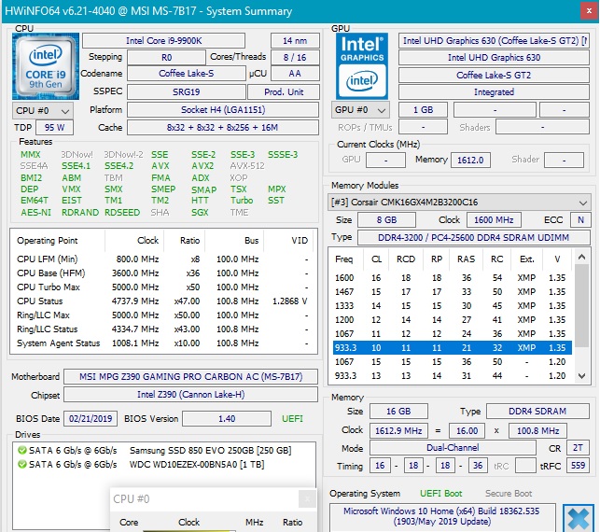The width and height of the screenshot is (600, 532).
Task: Click green check icon beside WDC WD10EZEX drive
Action: coord(22,464)
